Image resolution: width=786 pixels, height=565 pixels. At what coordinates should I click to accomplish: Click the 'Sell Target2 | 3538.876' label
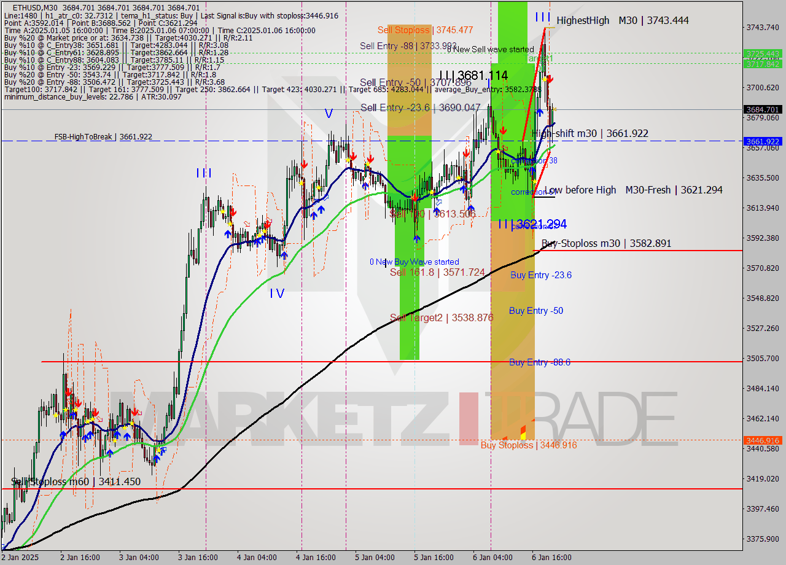[442, 318]
